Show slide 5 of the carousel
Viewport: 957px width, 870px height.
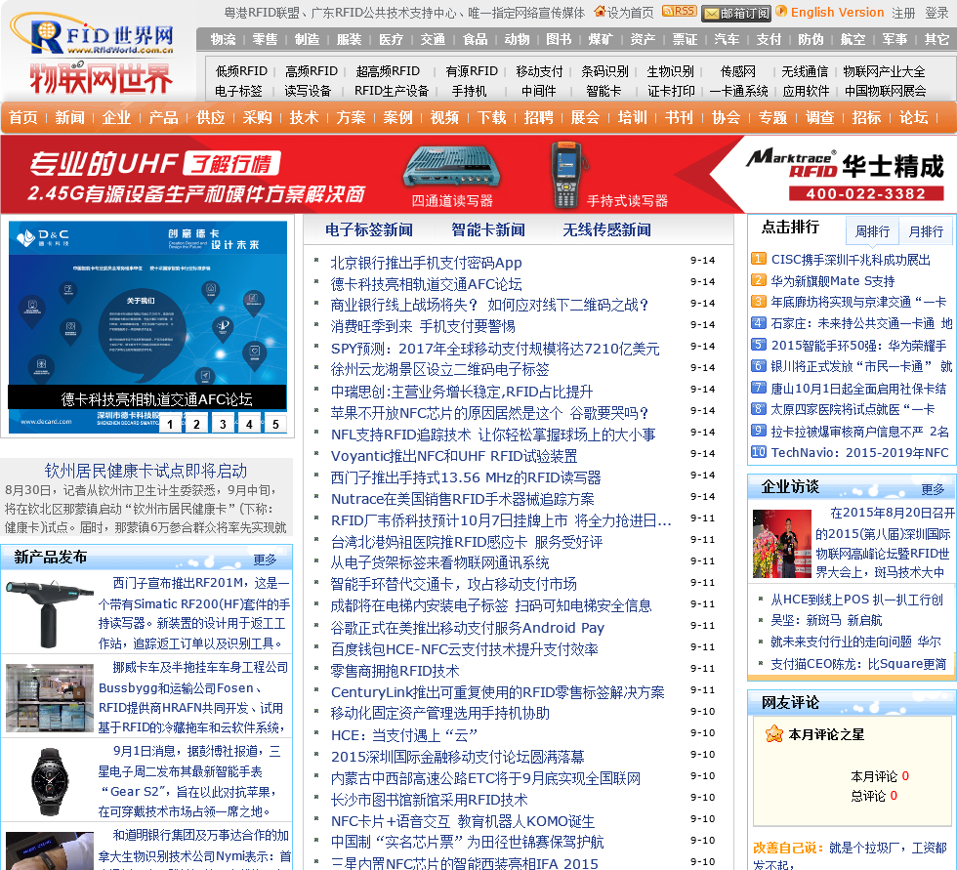point(275,424)
